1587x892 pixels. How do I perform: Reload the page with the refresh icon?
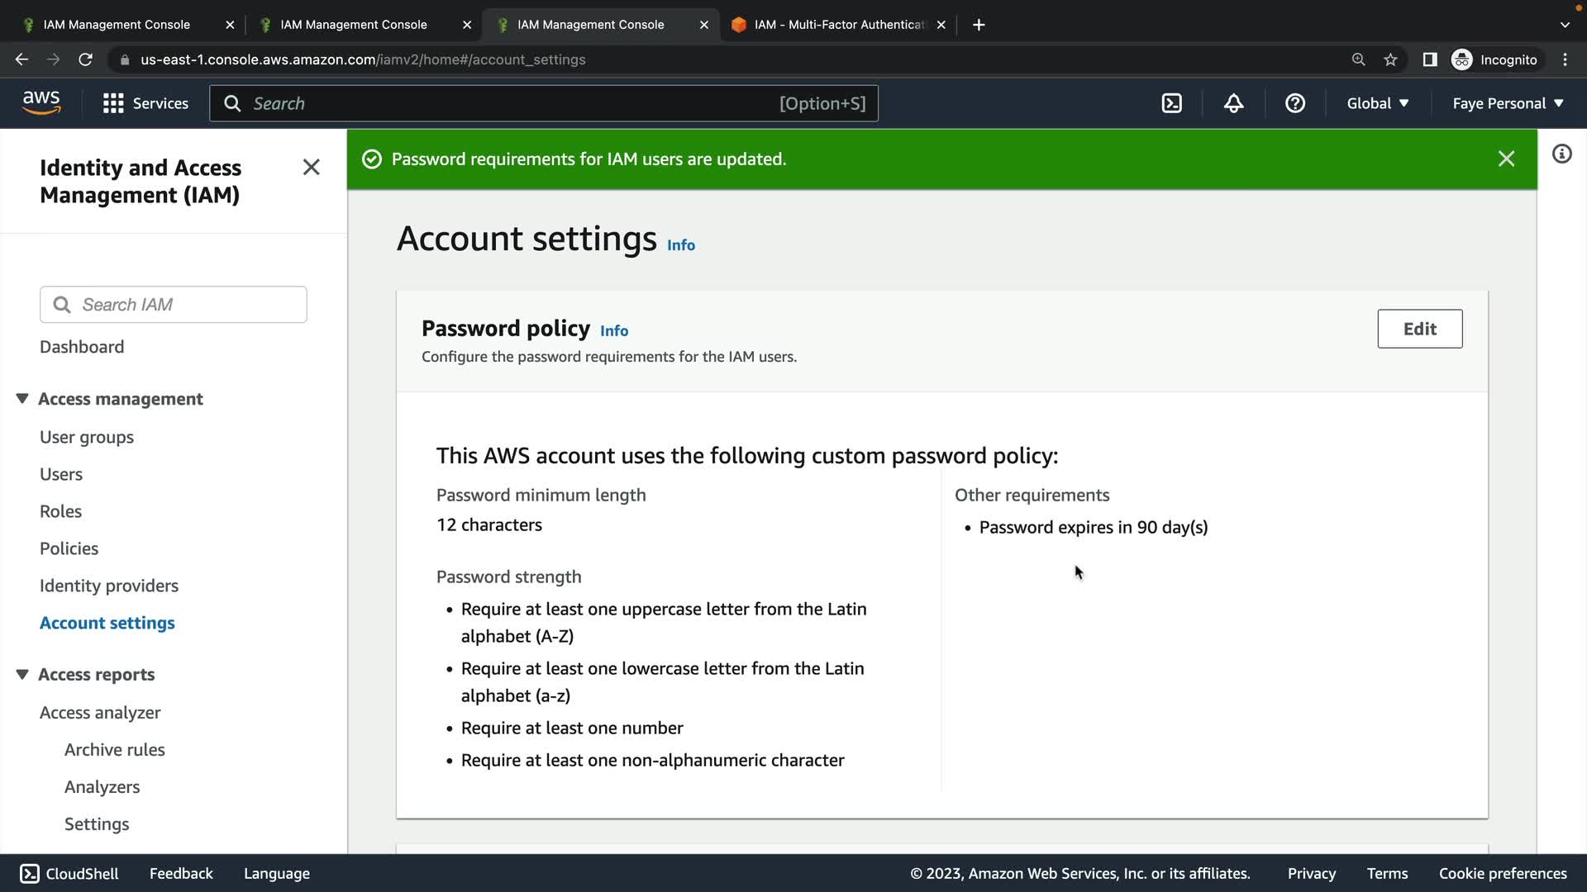click(x=85, y=59)
